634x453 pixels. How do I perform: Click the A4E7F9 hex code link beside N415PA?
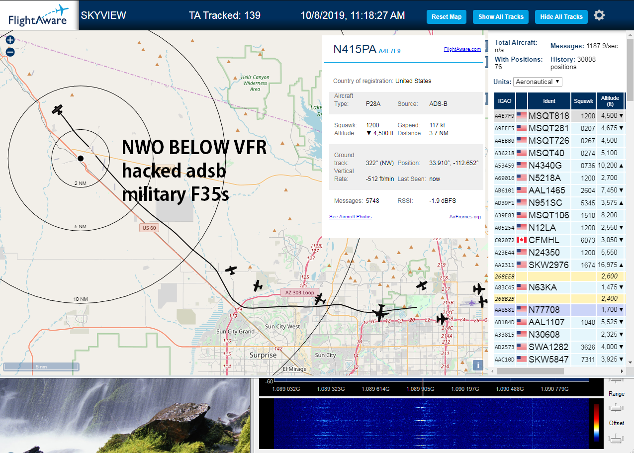[x=389, y=51]
